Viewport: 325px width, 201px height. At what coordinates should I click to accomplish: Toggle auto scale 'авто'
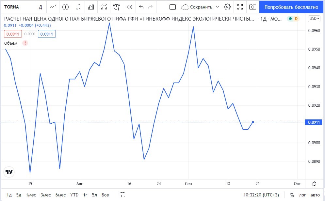click(x=315, y=195)
